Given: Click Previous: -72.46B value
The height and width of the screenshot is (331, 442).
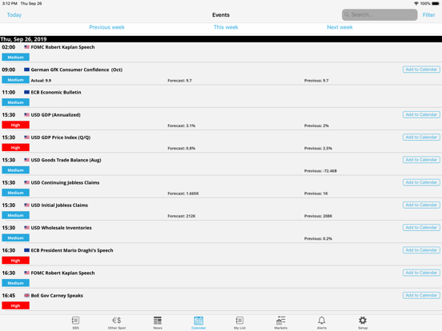Looking at the screenshot, I should click(320, 171).
